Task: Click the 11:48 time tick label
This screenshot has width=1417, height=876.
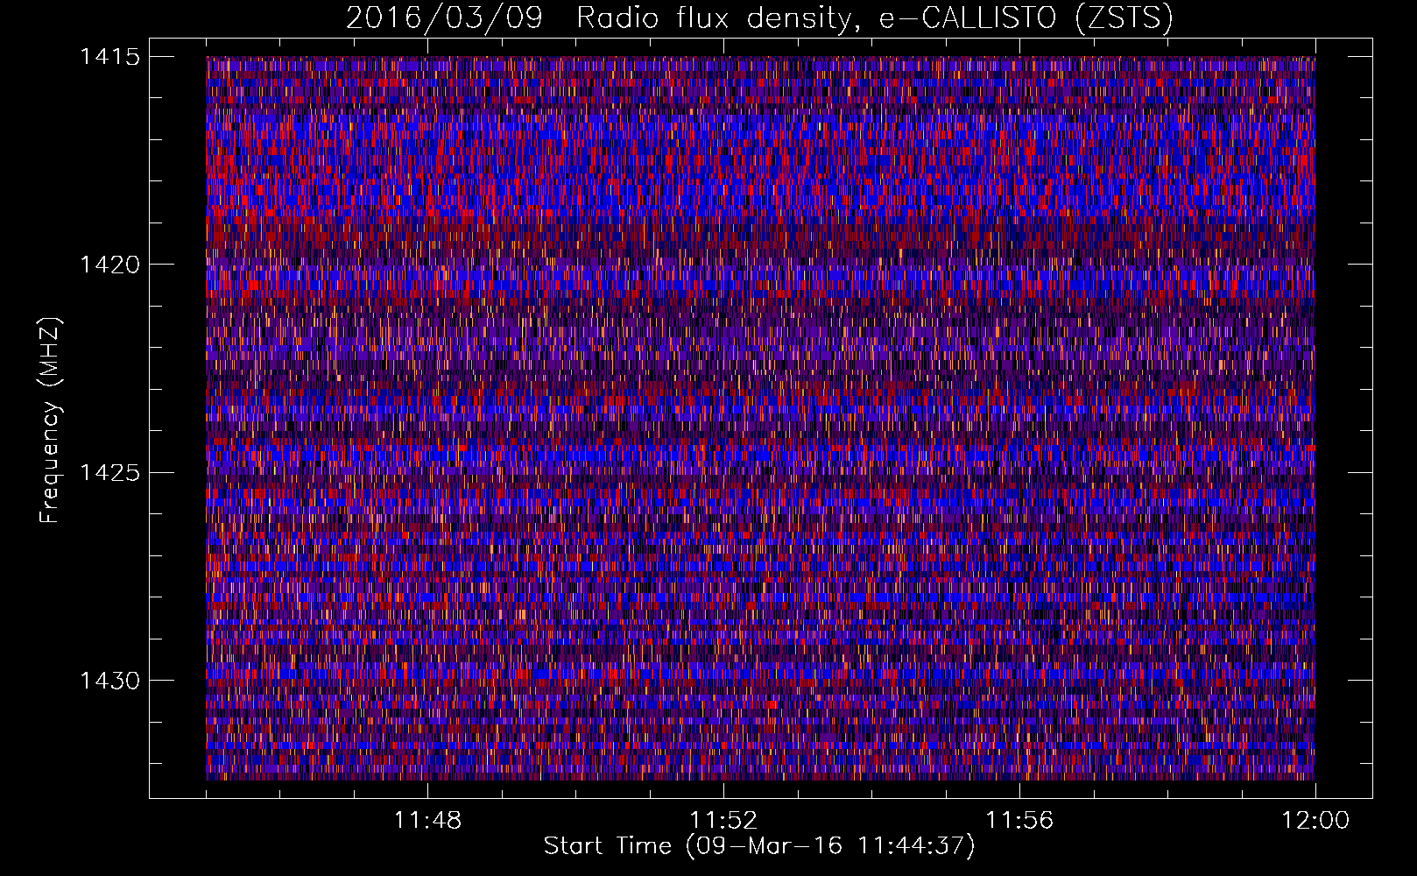Action: coord(427,821)
